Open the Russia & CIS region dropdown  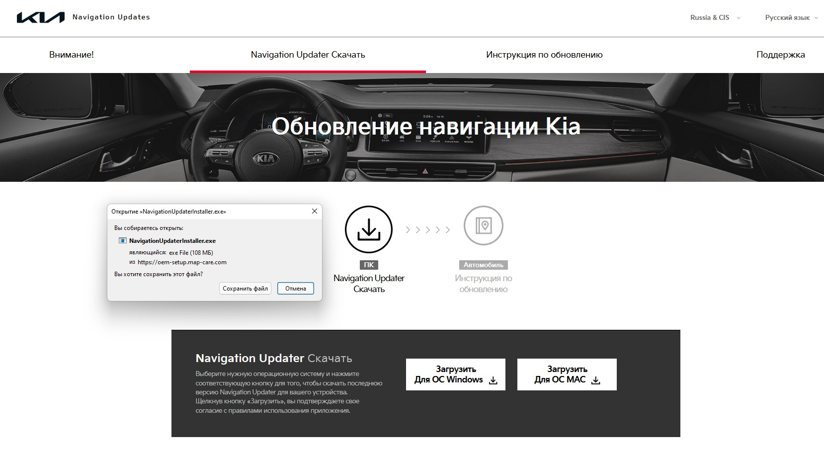715,17
